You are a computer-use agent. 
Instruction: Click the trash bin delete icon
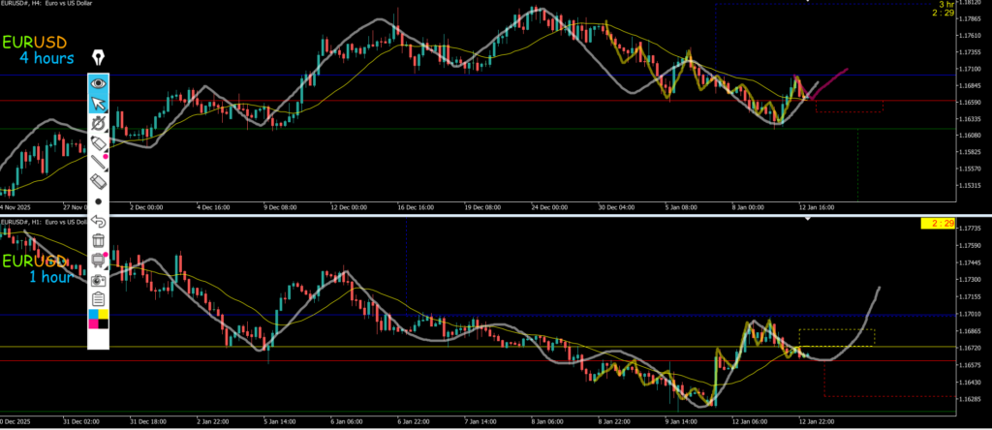(x=98, y=240)
